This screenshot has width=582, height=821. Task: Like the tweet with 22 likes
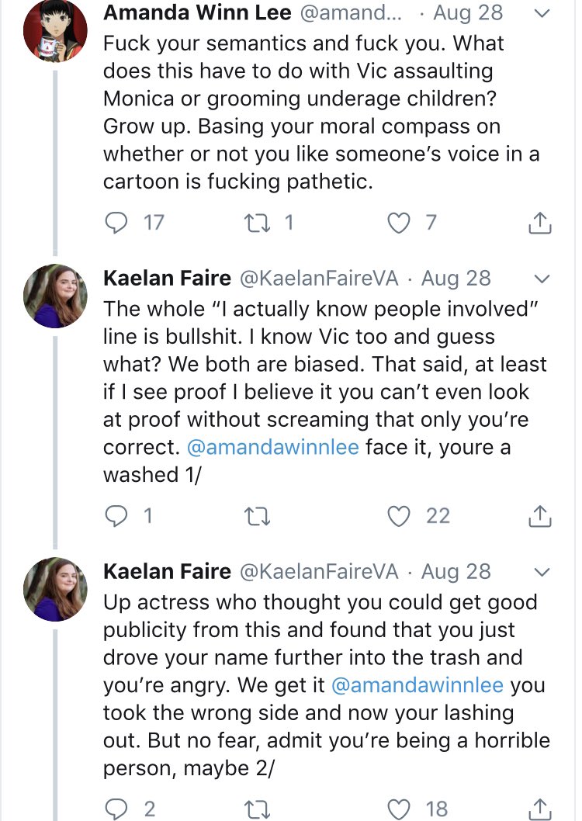point(398,516)
